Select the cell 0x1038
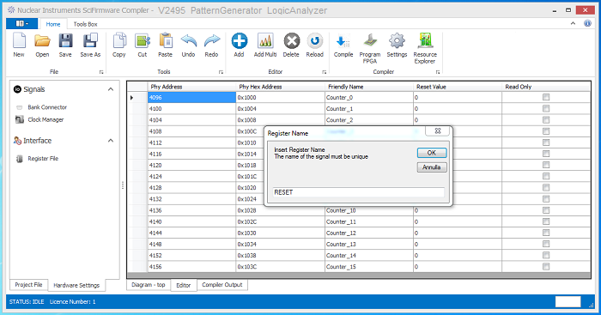Screen dimensions: 601x315 tap(280, 255)
